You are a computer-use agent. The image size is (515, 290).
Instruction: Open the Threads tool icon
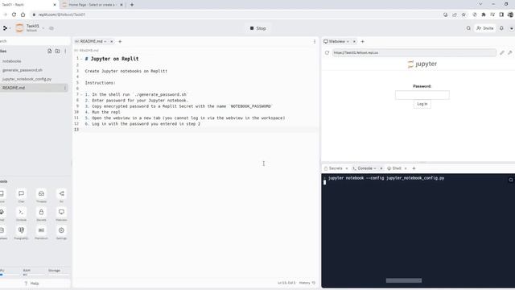pos(41,193)
